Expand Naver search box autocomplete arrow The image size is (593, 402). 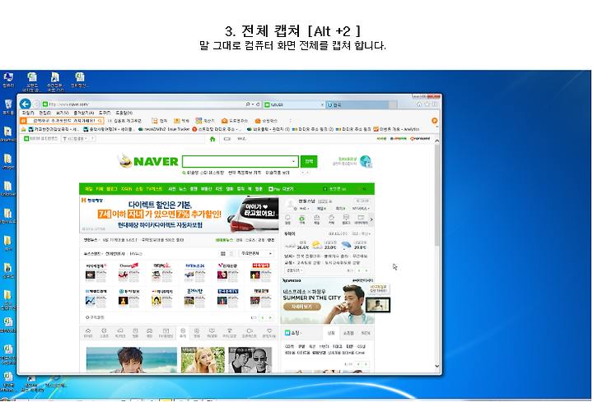point(293,162)
